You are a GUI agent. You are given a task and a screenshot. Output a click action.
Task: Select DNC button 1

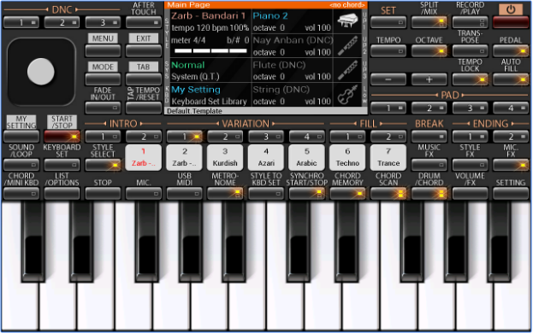pyautogui.click(x=21, y=23)
